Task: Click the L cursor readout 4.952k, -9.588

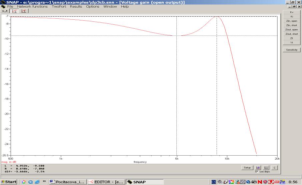Action: tap(25, 166)
